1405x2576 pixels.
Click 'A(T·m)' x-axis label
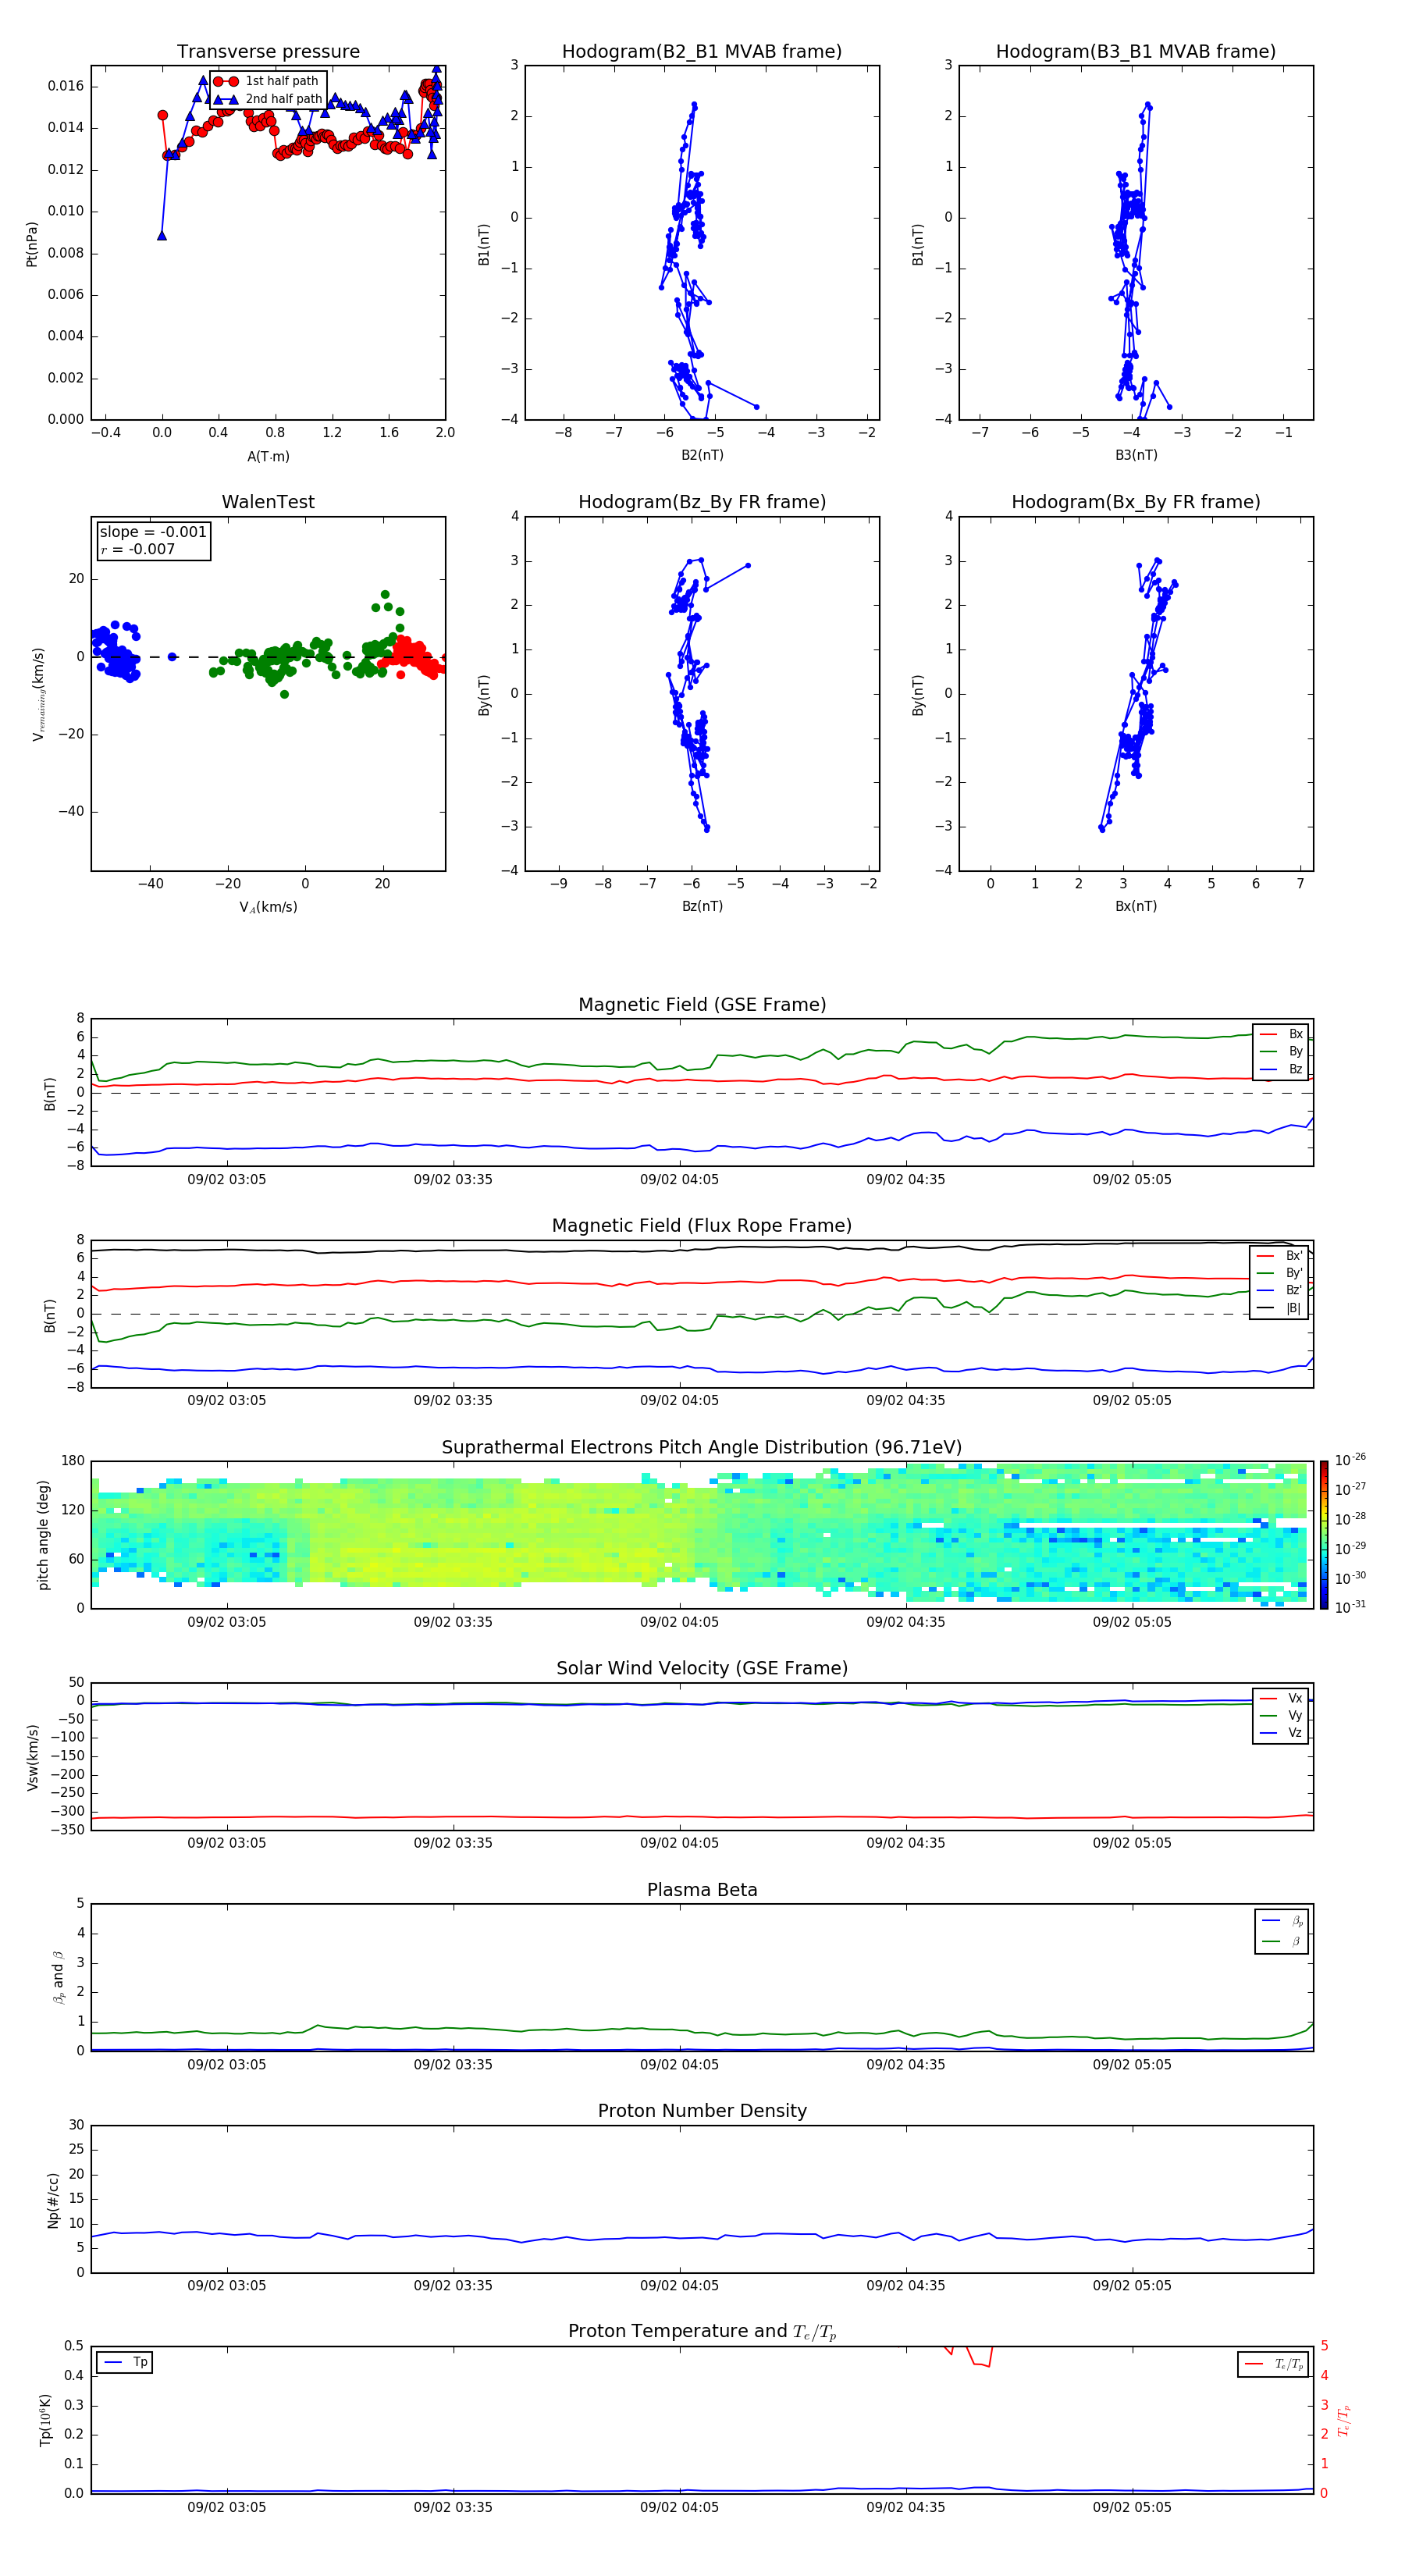pos(268,457)
